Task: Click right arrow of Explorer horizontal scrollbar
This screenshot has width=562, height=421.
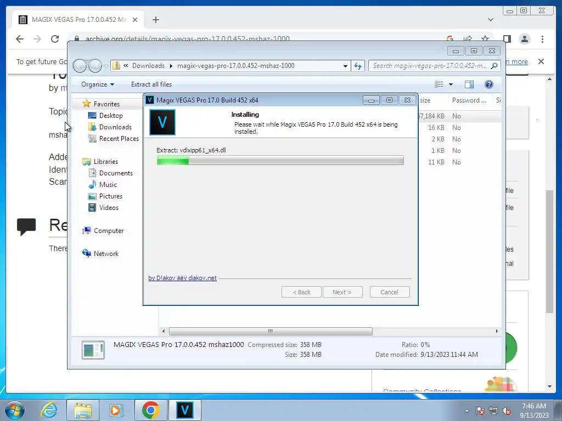Action: click(x=497, y=332)
